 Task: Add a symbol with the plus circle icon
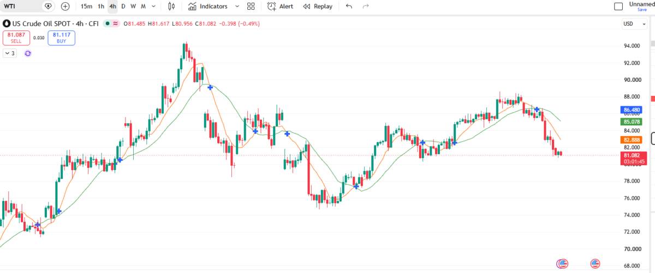pos(65,6)
